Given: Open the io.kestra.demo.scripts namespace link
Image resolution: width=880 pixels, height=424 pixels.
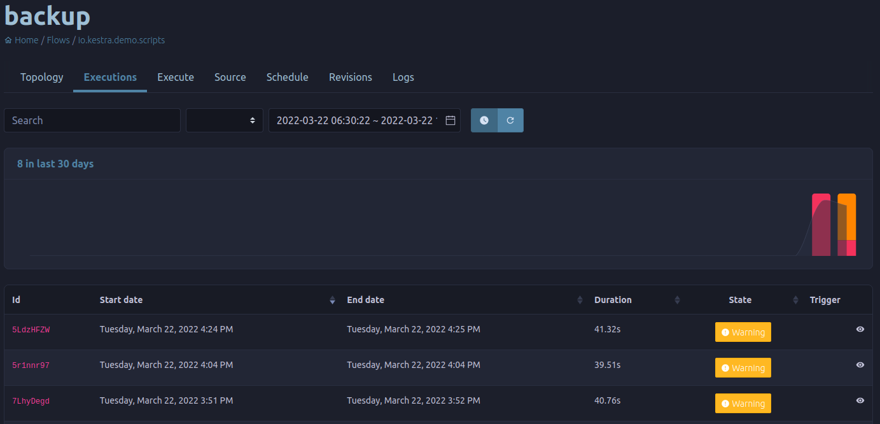Looking at the screenshot, I should tap(122, 40).
